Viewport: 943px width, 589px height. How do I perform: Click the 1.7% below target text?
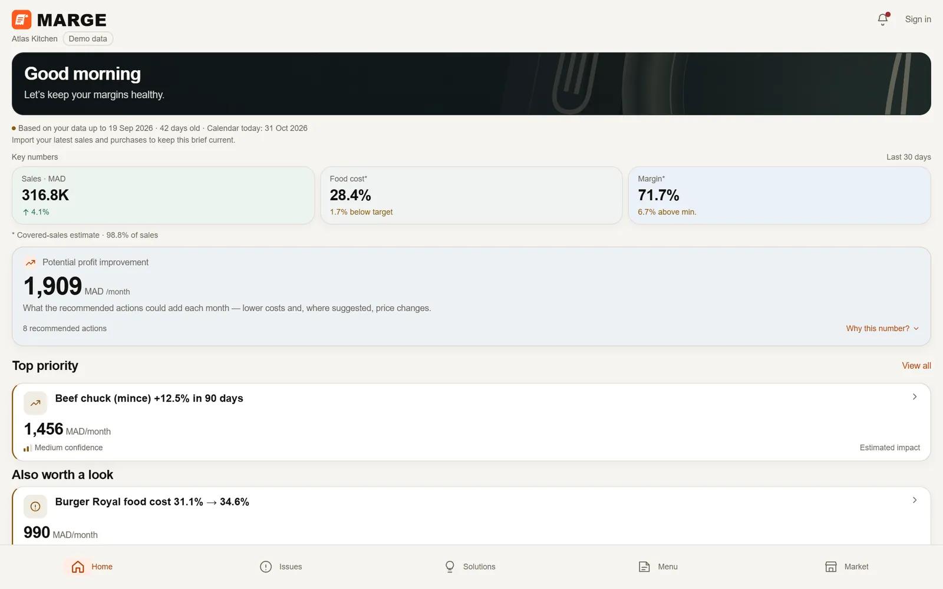[361, 212]
